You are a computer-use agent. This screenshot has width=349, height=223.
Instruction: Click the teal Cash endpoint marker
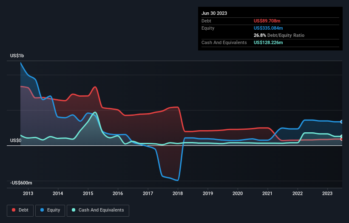pos(342,136)
